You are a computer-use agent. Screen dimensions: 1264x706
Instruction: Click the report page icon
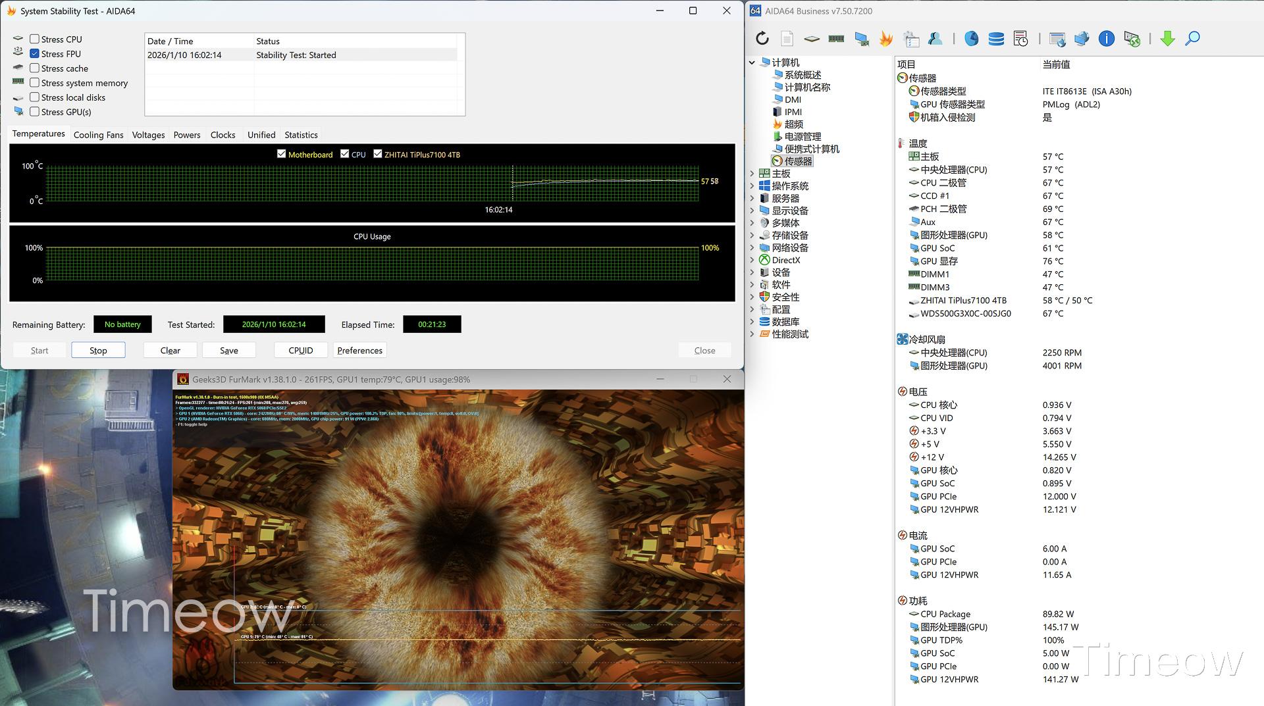click(x=787, y=39)
